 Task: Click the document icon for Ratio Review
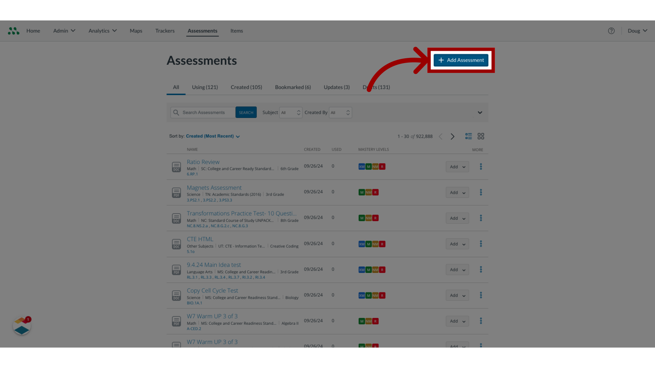(176, 167)
